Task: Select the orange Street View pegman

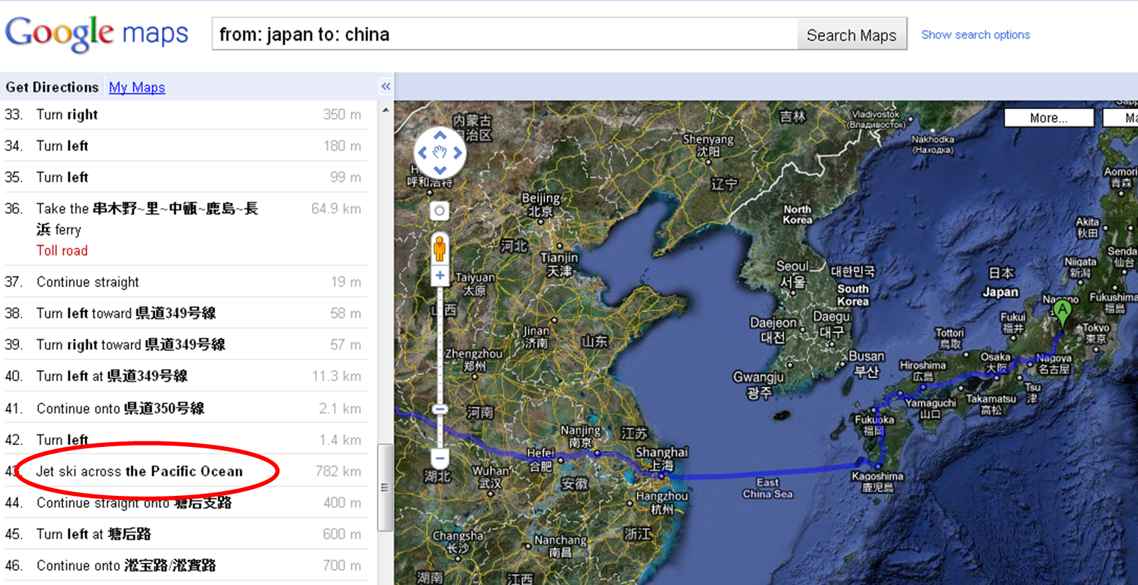Action: click(x=439, y=248)
